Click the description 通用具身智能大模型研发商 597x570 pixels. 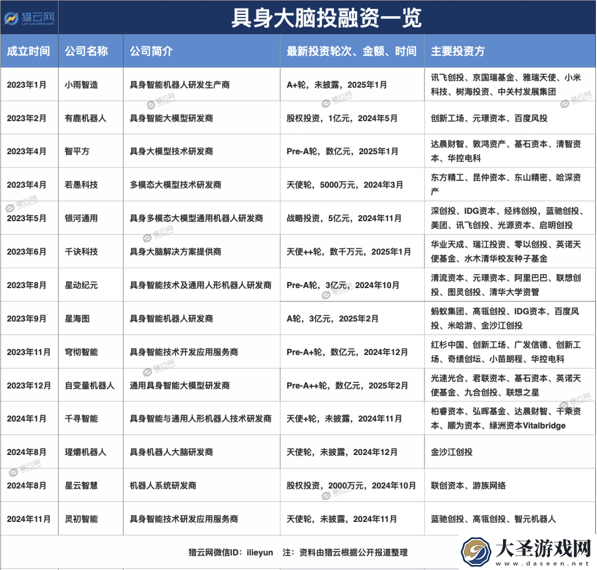pos(180,385)
